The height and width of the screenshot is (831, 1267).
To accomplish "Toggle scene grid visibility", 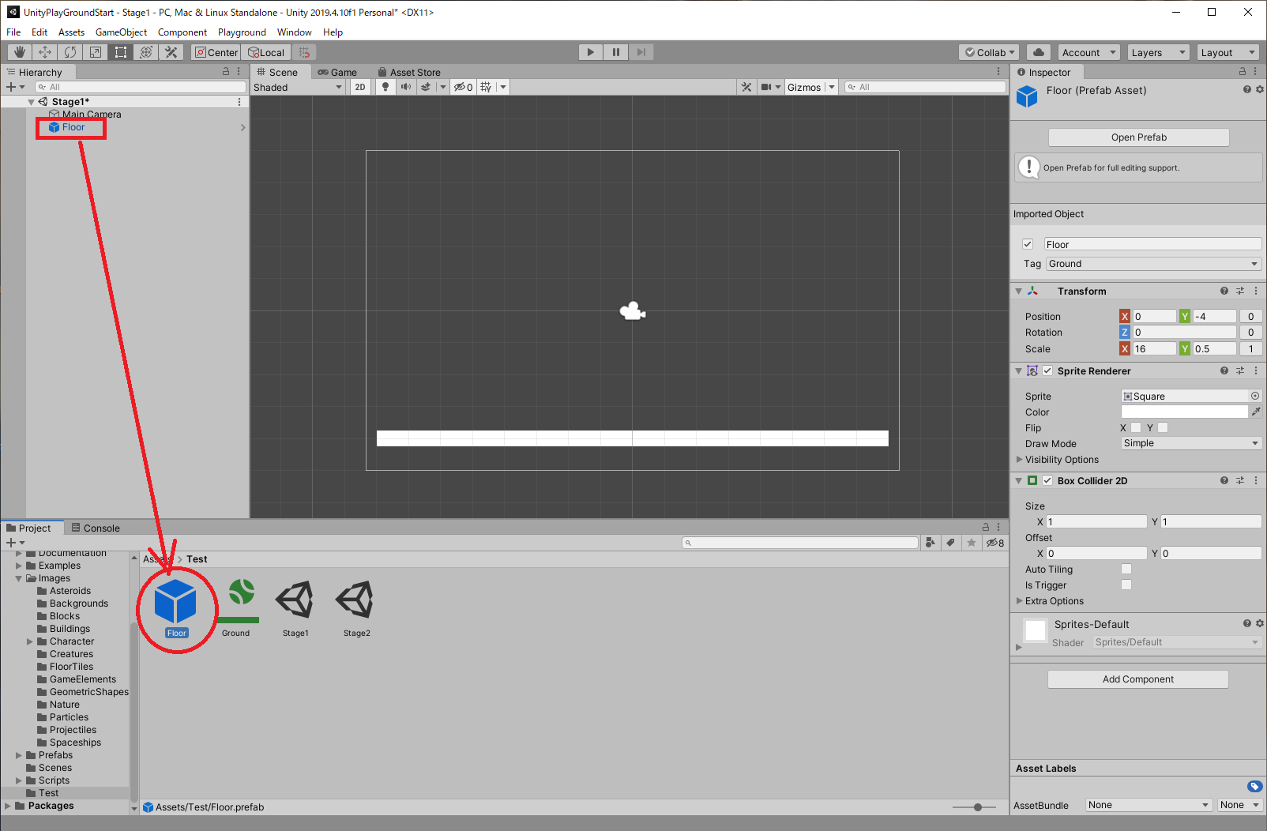I will pyautogui.click(x=486, y=87).
